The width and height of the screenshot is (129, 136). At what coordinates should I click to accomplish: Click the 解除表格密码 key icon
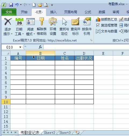pos(42,26)
